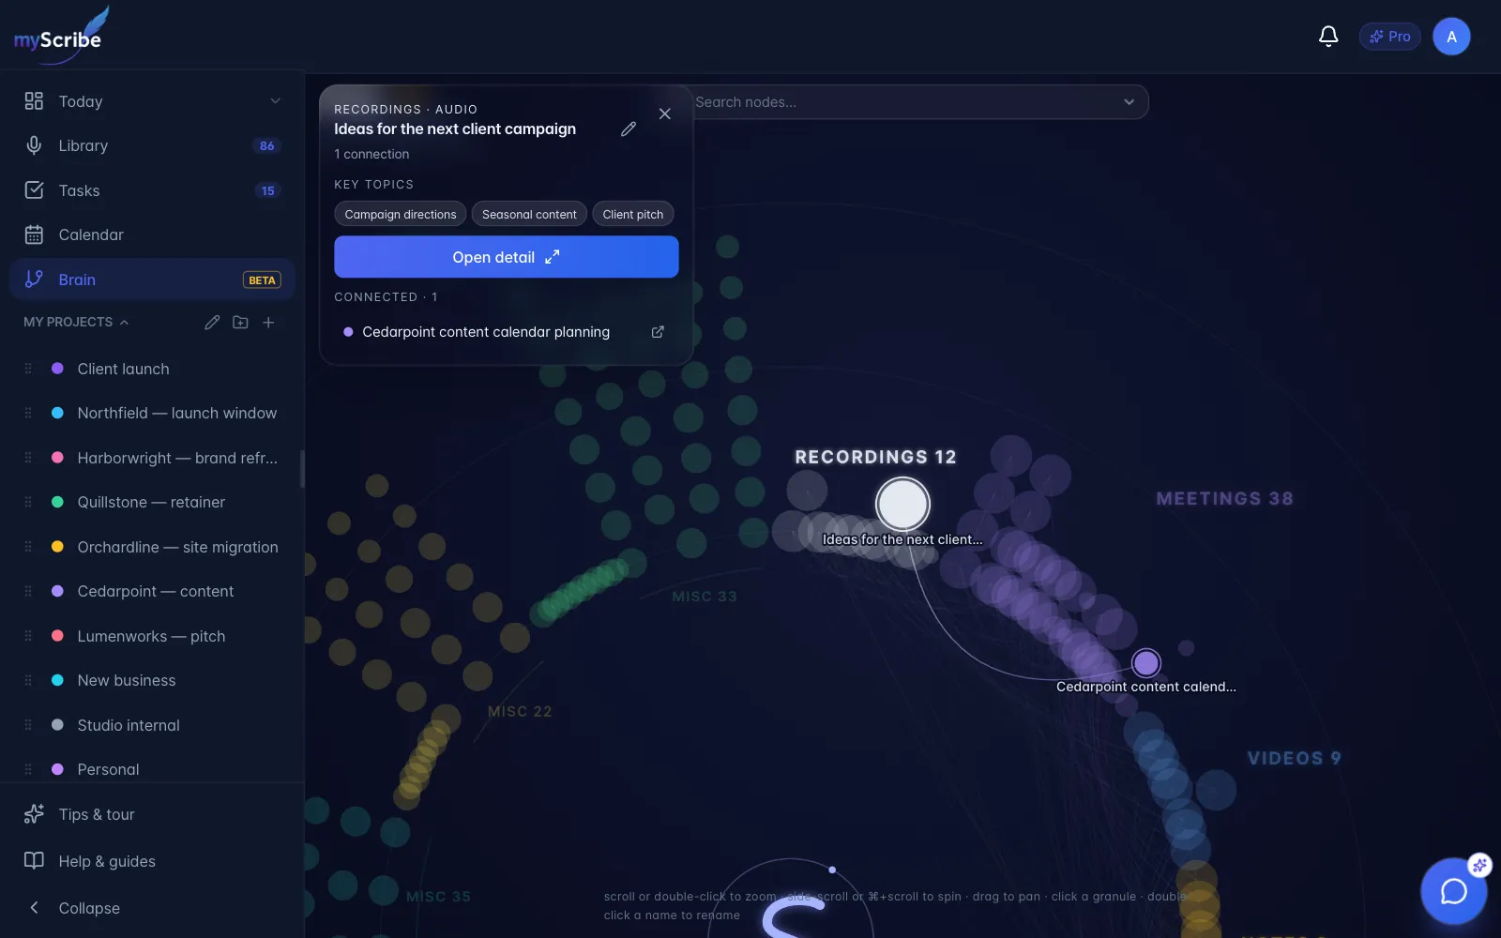Click the Campaign directions topic chip

[401, 214]
